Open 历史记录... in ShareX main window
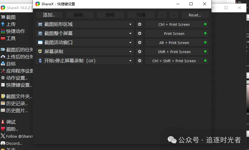 click(14, 104)
